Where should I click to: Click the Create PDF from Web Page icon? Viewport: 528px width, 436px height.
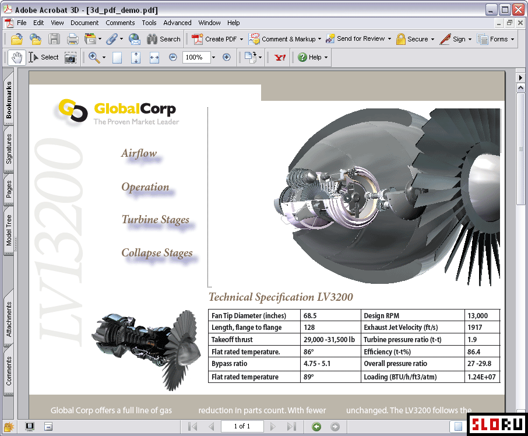tap(36, 39)
